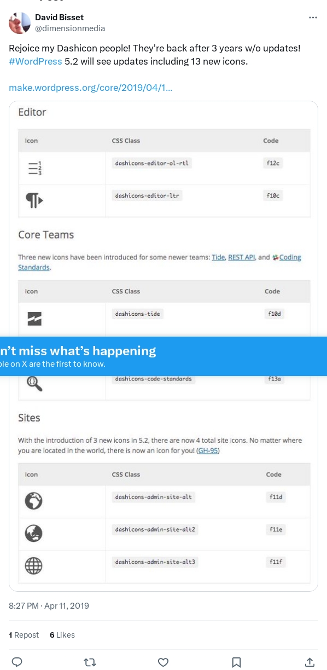Open the David Bisset display name link

(x=60, y=18)
